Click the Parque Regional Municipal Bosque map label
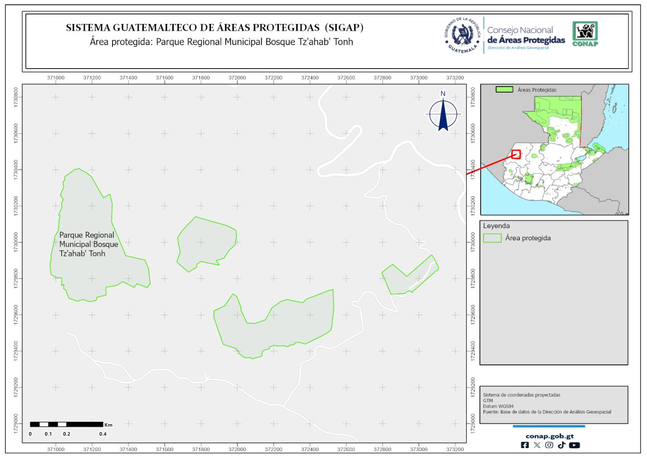This screenshot has height=457, width=647. [x=88, y=244]
